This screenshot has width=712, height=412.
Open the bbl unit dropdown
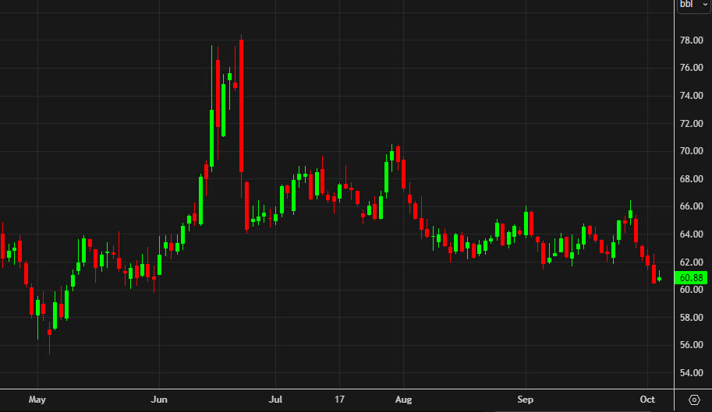click(692, 5)
